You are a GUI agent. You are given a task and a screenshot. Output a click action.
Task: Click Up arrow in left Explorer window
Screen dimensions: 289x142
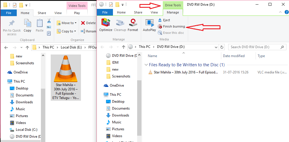(27, 48)
